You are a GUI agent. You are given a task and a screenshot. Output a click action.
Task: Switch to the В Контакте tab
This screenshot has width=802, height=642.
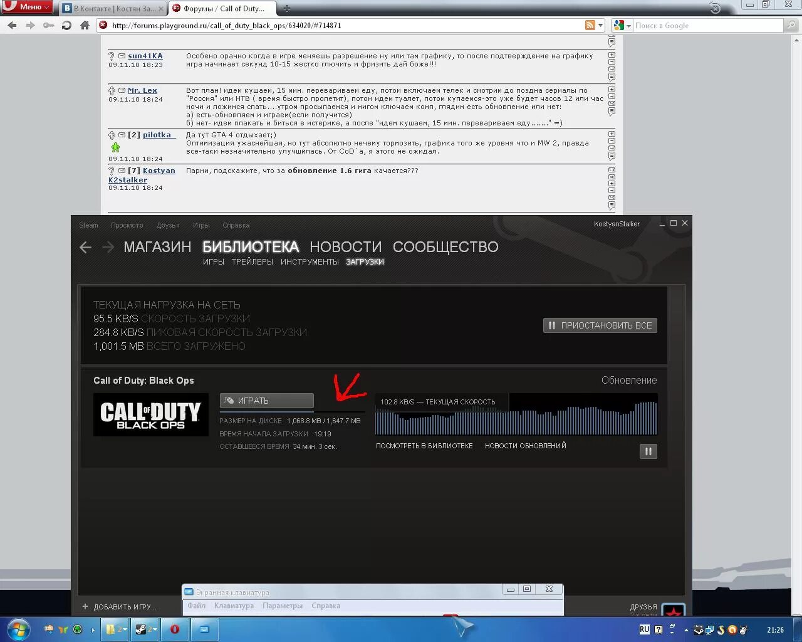tap(113, 9)
